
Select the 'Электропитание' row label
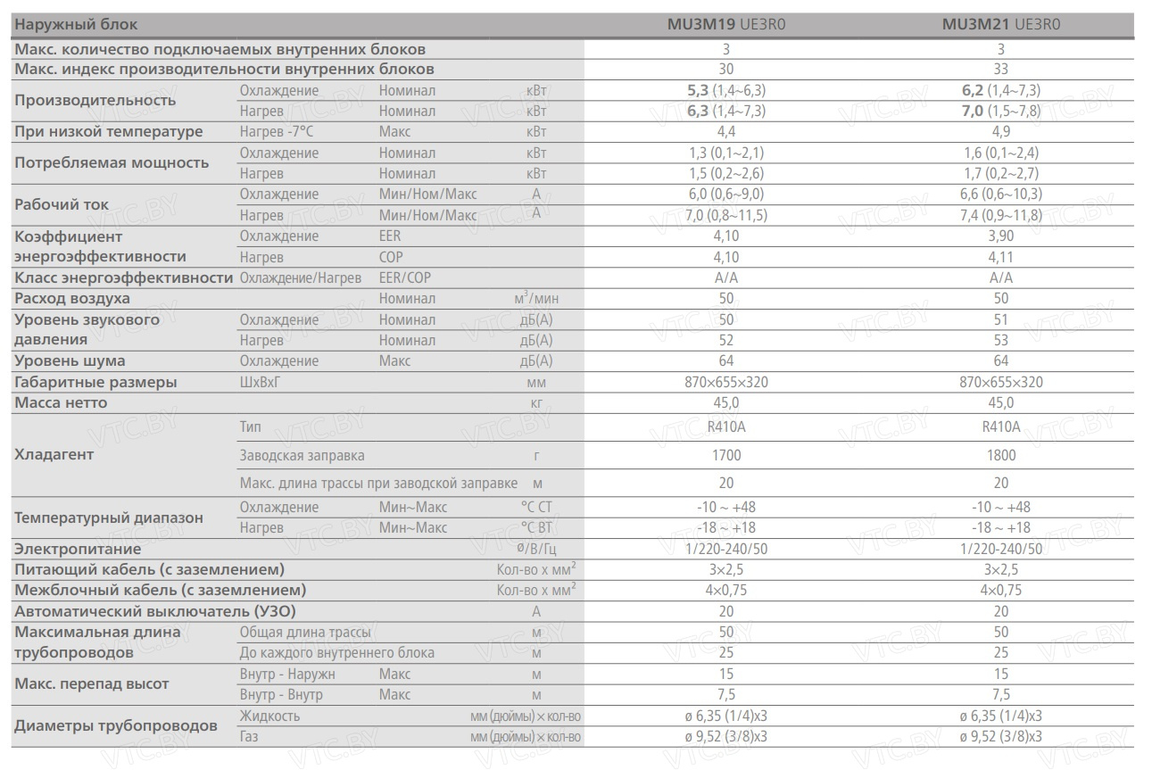(x=78, y=549)
